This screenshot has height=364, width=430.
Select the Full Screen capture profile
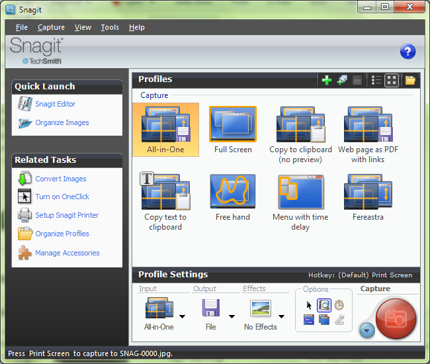tap(233, 130)
